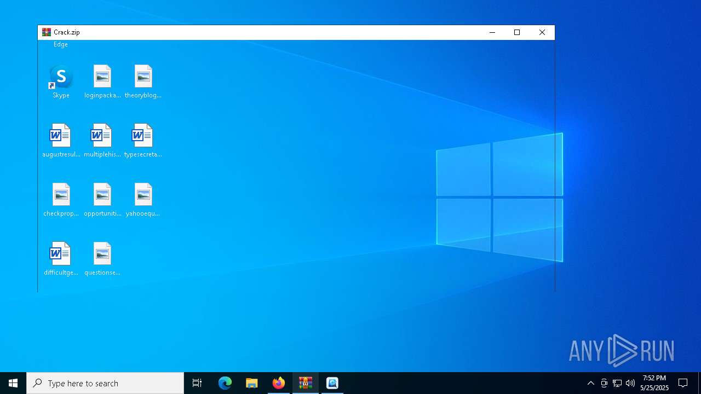Open the Windows Start menu
Viewport: 701px width, 394px height.
13,383
